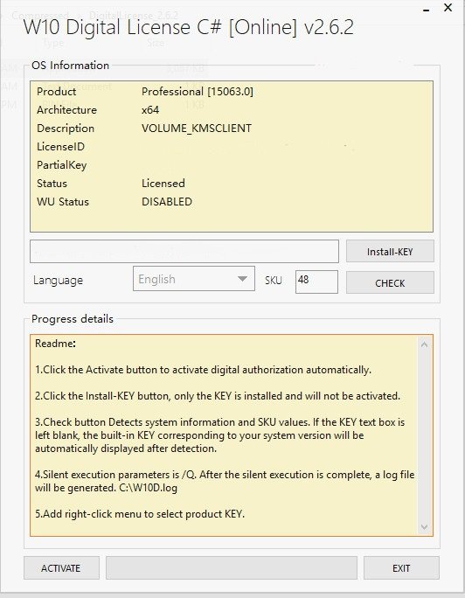The image size is (465, 598).
Task: Click the Install-KEY button
Action: pyautogui.click(x=390, y=251)
